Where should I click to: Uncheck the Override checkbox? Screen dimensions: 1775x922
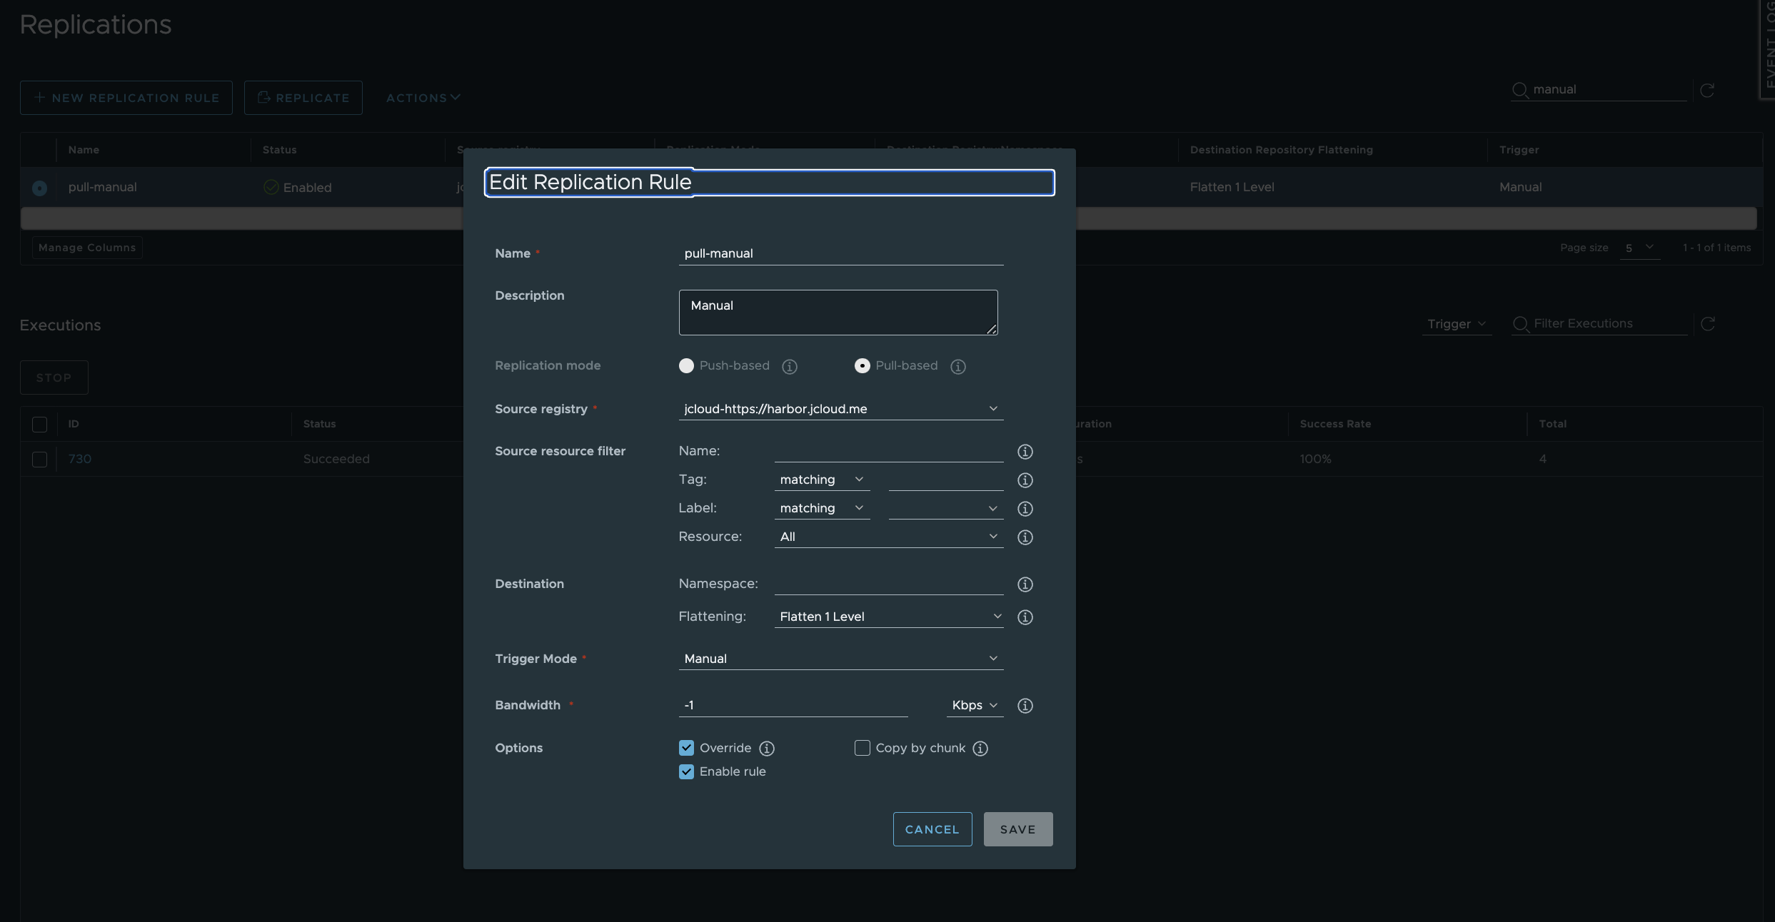(x=686, y=748)
